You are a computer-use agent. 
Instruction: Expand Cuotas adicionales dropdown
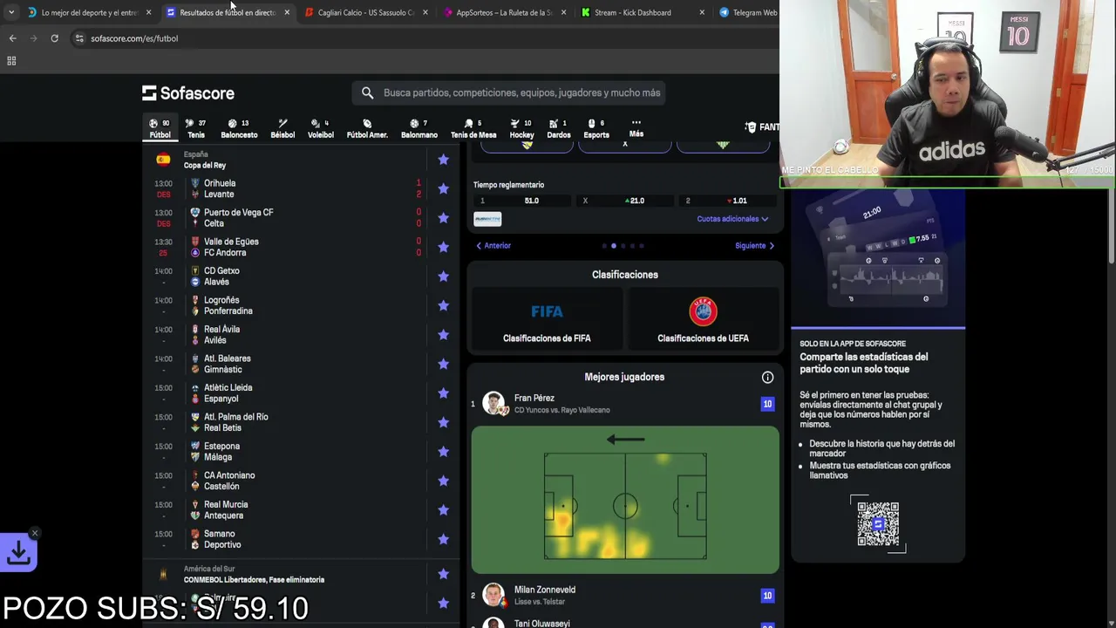732,219
